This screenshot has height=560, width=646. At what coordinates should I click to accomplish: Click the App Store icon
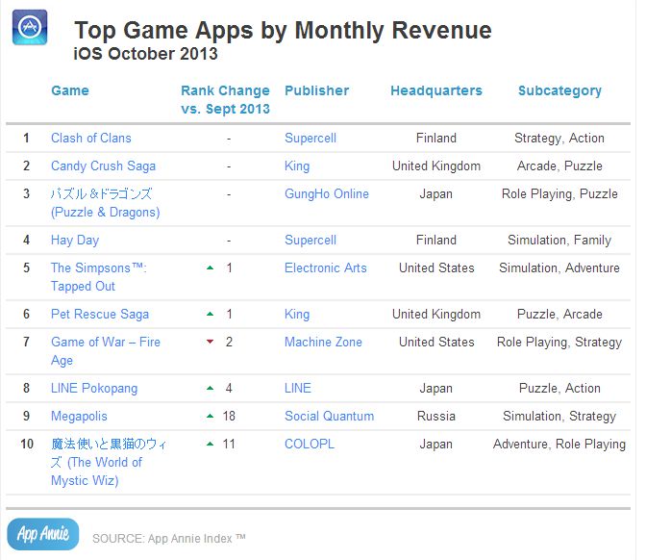[30, 27]
